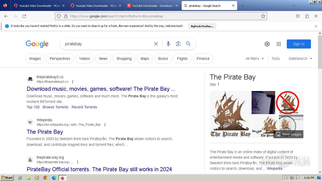
Task: Open the SafeSearch dropdown
Action: coord(300,59)
